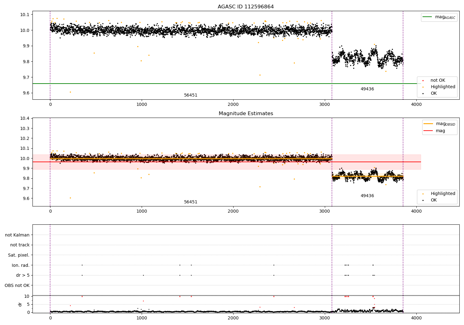Click the "9.8" y-axis tick in the AGASC ID plot
Viewport: 464px width, 325px height.
[26, 62]
